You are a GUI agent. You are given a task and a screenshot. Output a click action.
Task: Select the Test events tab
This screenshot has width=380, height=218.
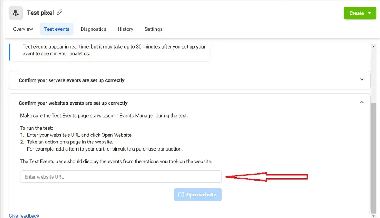57,29
